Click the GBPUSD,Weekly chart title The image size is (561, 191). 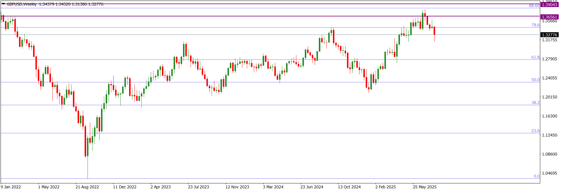[22, 4]
